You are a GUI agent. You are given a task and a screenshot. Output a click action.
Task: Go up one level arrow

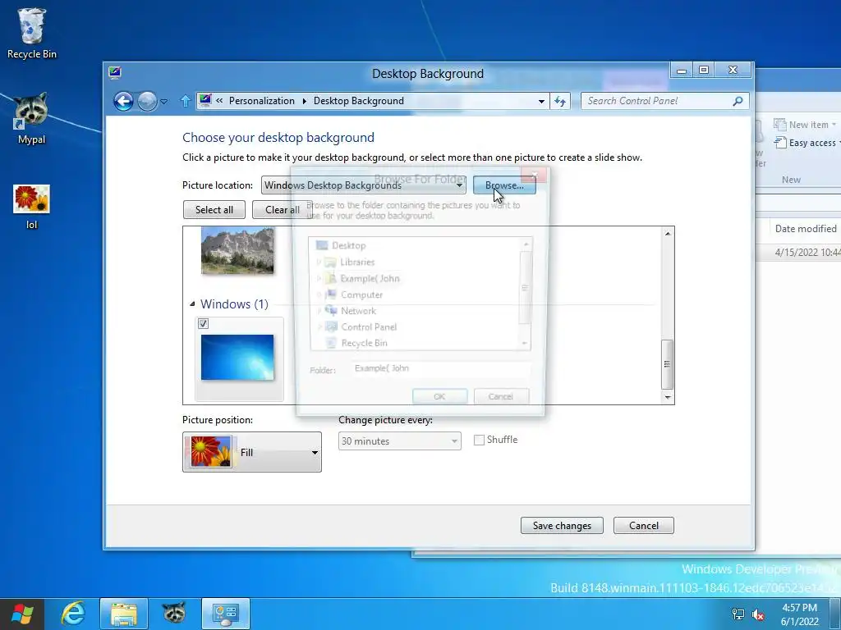coord(186,101)
